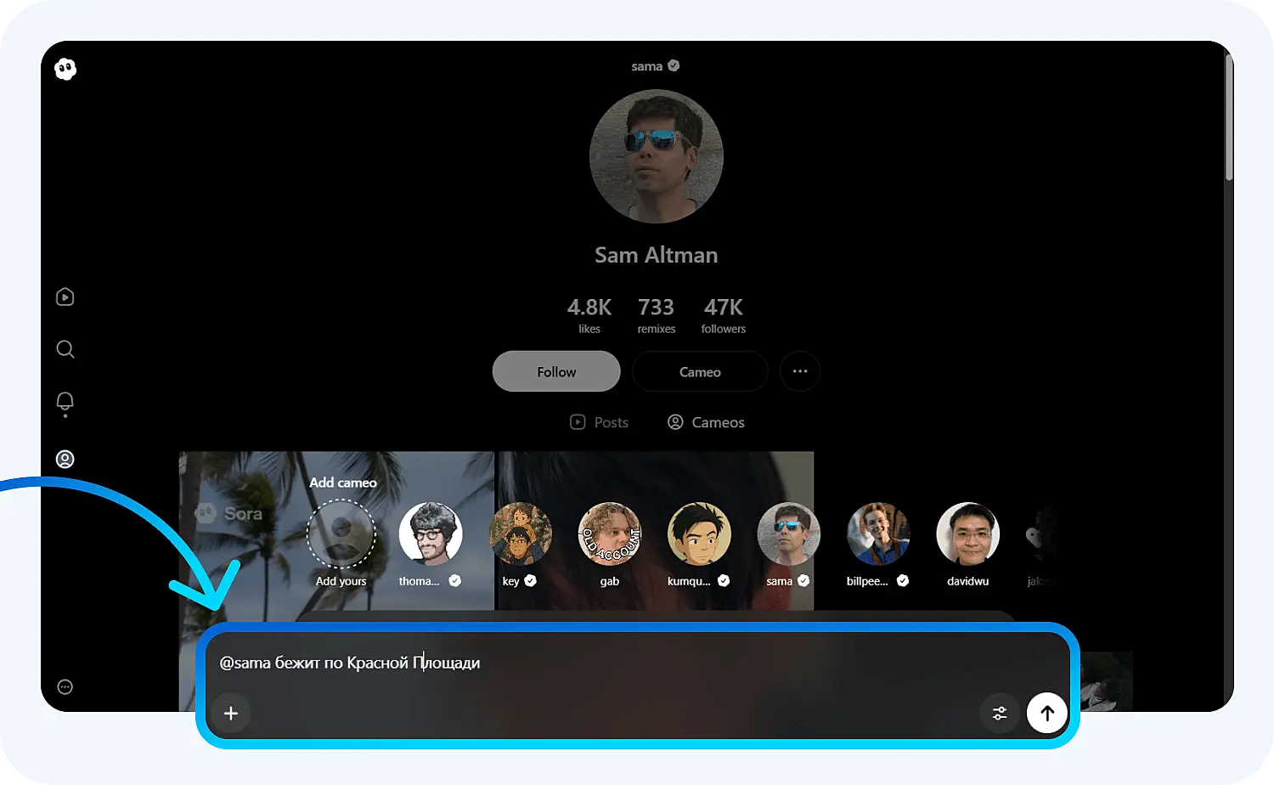Click the Add yours cameo placeholder
This screenshot has width=1274, height=785.
341,534
